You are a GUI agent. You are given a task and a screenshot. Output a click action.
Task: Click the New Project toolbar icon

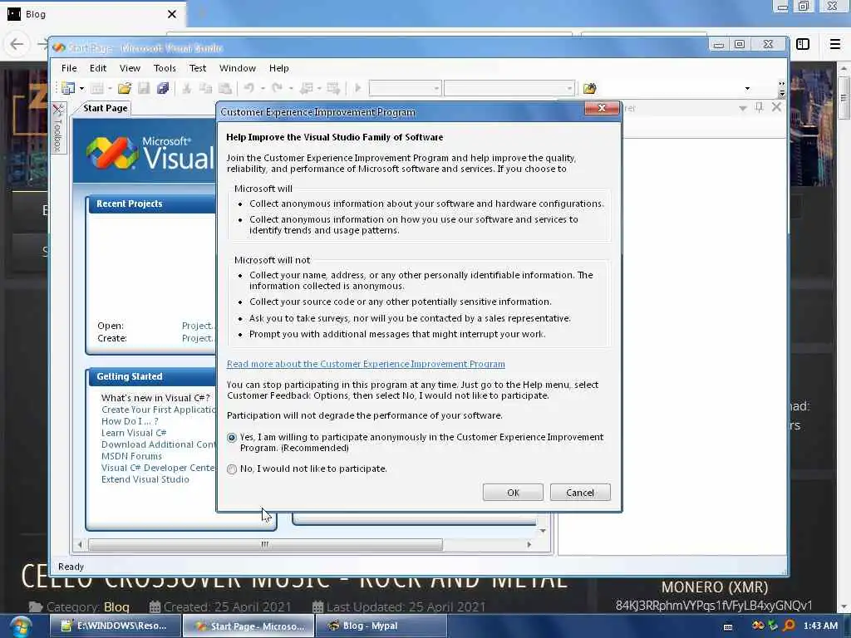pos(68,88)
